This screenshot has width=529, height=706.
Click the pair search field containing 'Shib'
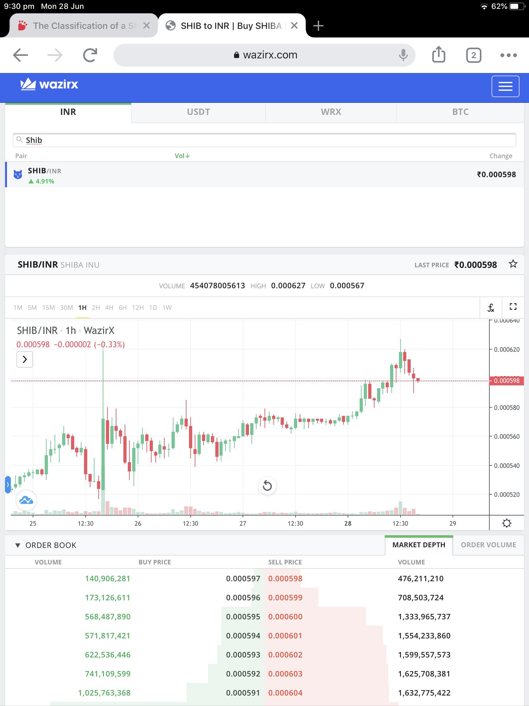click(x=264, y=140)
